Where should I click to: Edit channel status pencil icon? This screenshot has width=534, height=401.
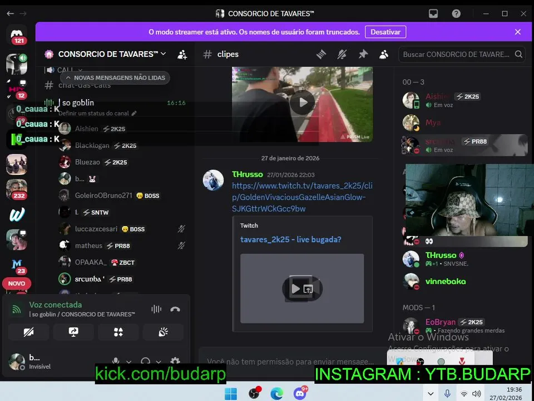(134, 113)
